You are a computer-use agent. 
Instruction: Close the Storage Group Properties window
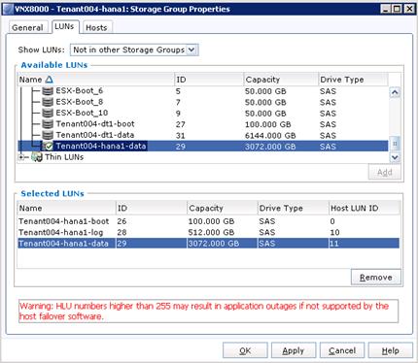coord(409,9)
